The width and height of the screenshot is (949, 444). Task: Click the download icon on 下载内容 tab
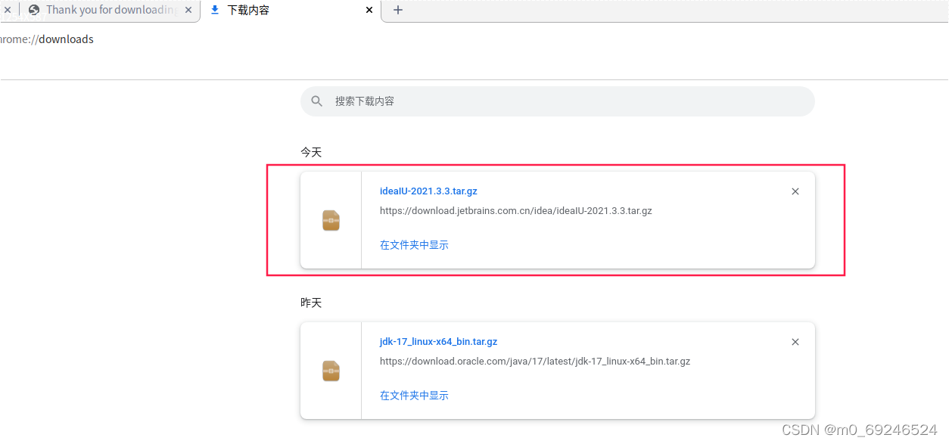coord(215,10)
